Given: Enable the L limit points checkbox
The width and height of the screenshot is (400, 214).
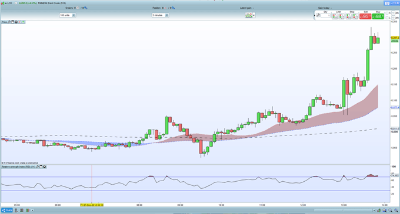Looking at the screenshot, I should coord(386,18).
